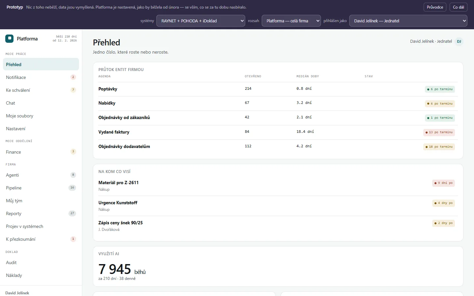474x296 pixels.
Task: Open the Zápis ceny šnek 90/25 item
Action: click(x=278, y=226)
